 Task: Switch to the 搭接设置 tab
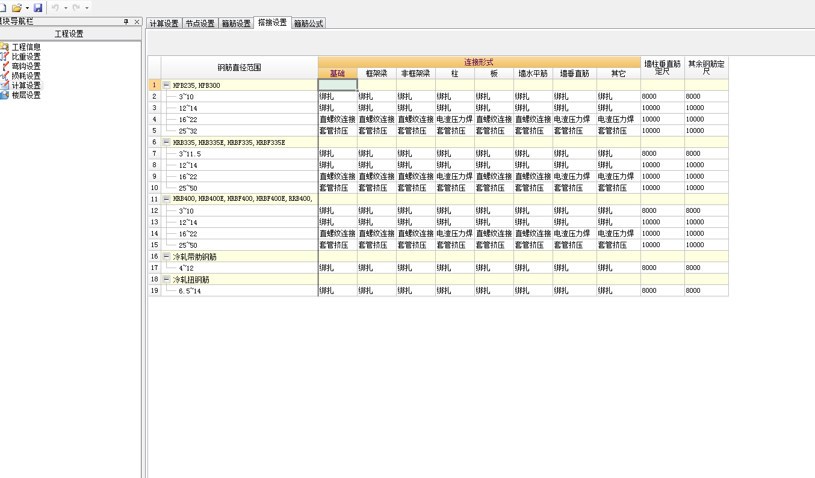[272, 23]
